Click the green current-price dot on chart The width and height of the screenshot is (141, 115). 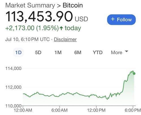(134, 73)
